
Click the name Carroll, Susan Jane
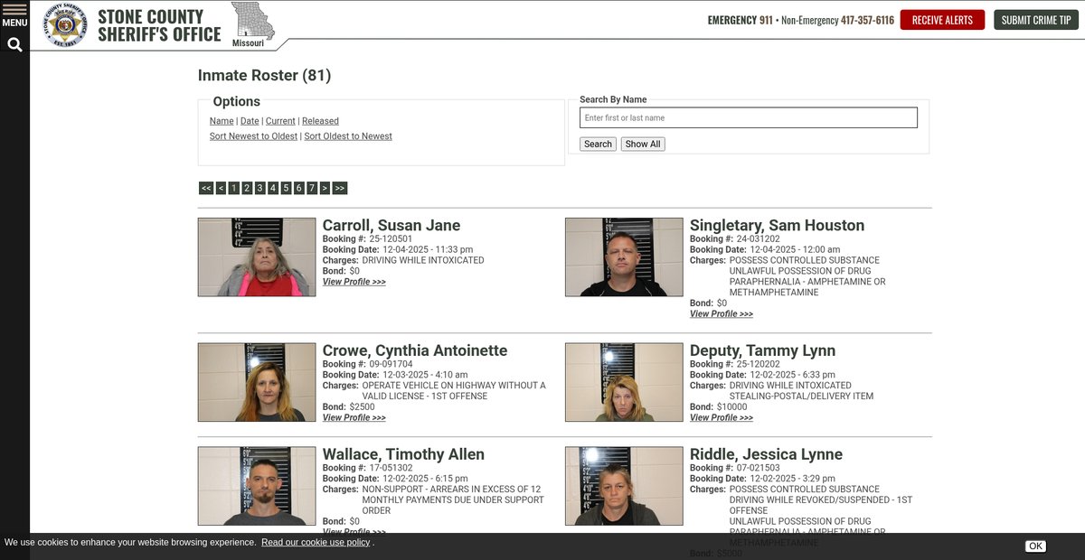pos(392,226)
